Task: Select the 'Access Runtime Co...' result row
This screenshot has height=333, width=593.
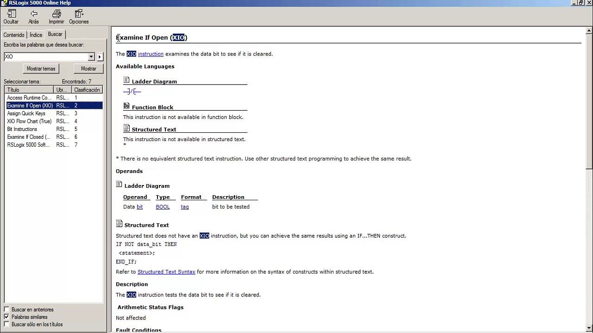Action: (x=54, y=98)
